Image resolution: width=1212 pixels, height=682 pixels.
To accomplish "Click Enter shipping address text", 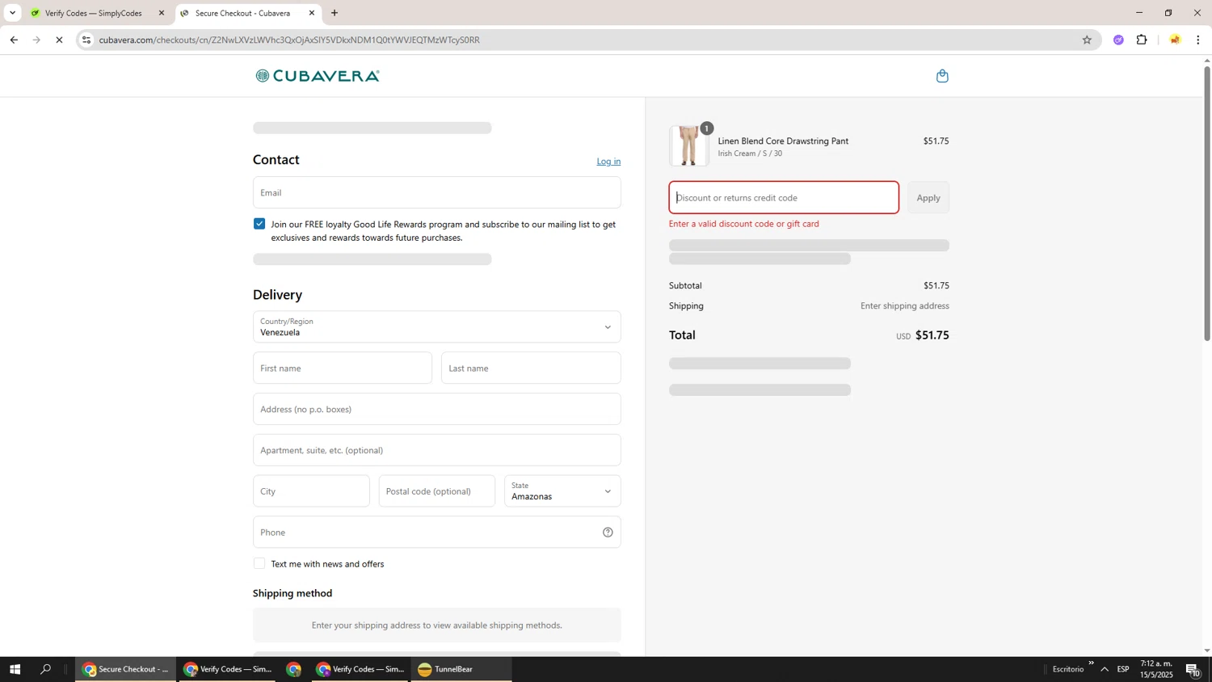I will pos(904,306).
